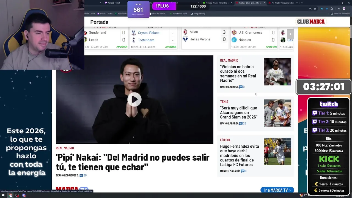Screen dimensions: 352x198
Task: Click the Portada page heading
Action: 99,22
